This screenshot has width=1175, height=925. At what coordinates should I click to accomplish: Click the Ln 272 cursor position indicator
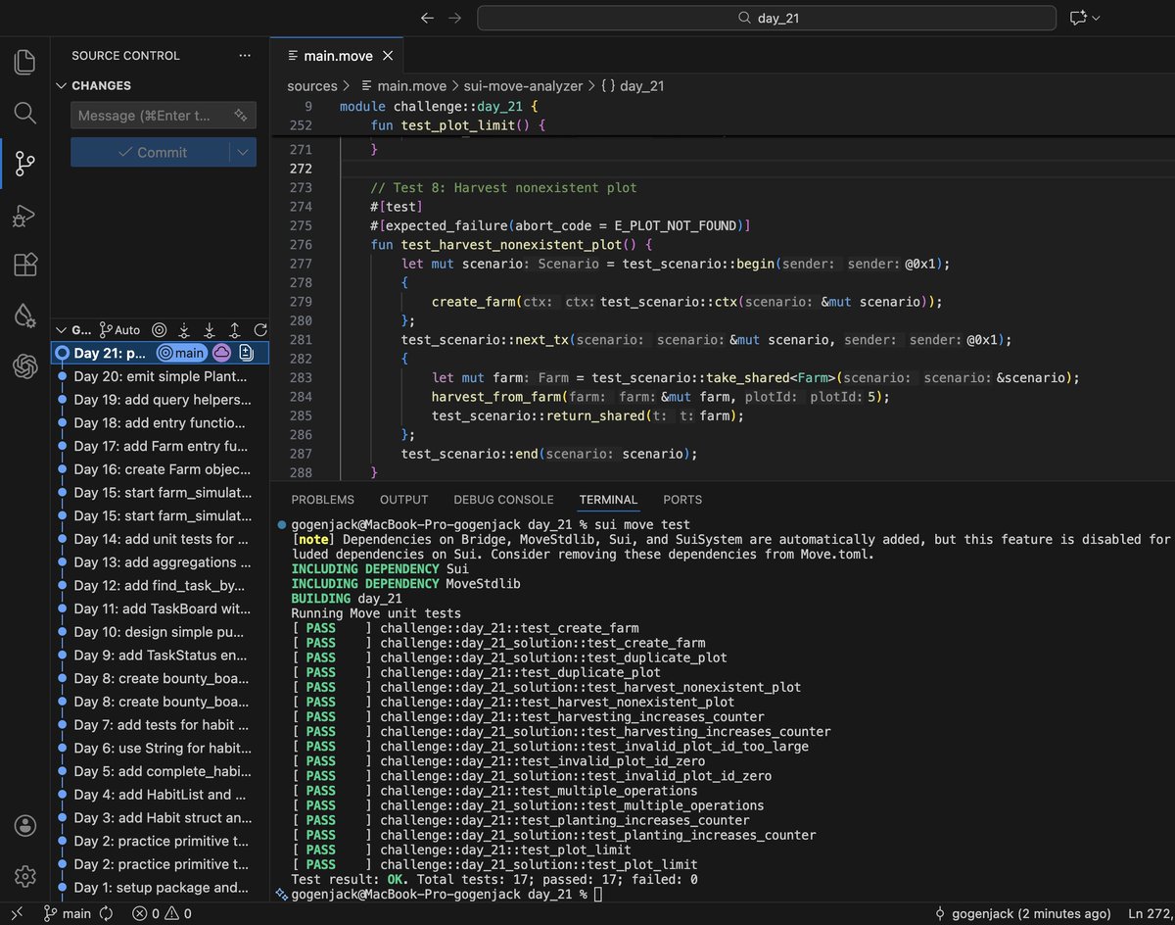(x=1150, y=913)
